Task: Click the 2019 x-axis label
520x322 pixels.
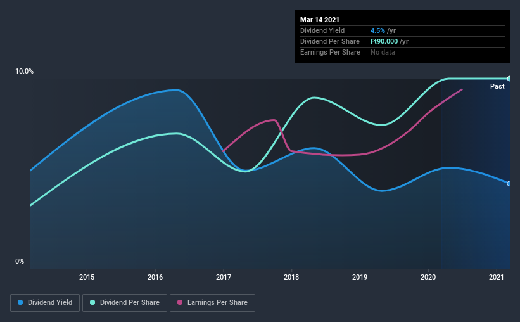Action: [360, 277]
